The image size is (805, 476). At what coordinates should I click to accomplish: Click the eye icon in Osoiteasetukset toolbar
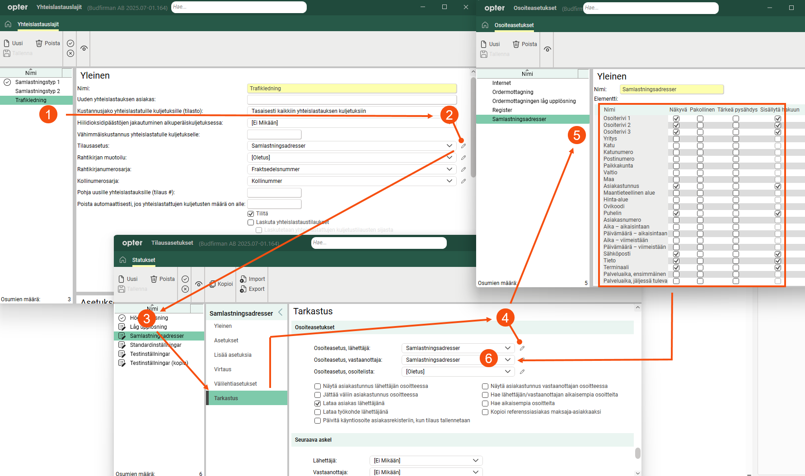pos(547,49)
